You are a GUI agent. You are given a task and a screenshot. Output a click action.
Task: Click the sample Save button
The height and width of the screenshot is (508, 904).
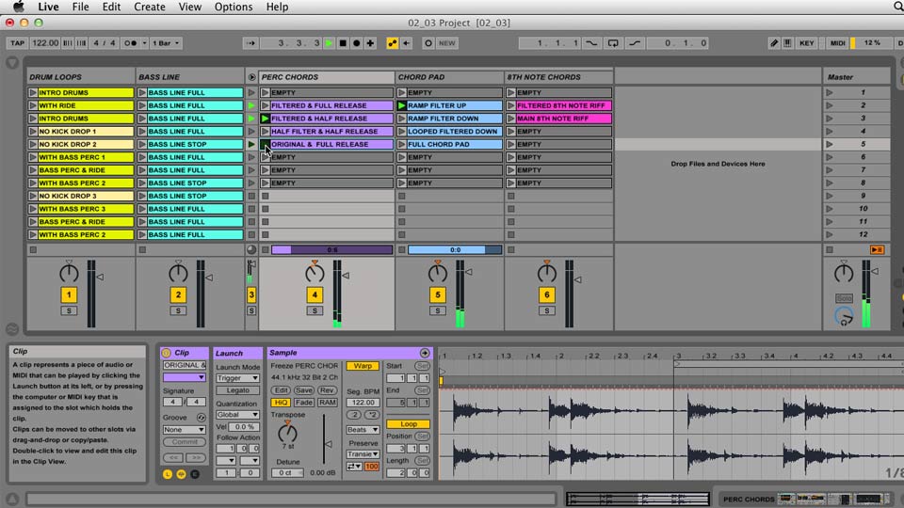304,390
